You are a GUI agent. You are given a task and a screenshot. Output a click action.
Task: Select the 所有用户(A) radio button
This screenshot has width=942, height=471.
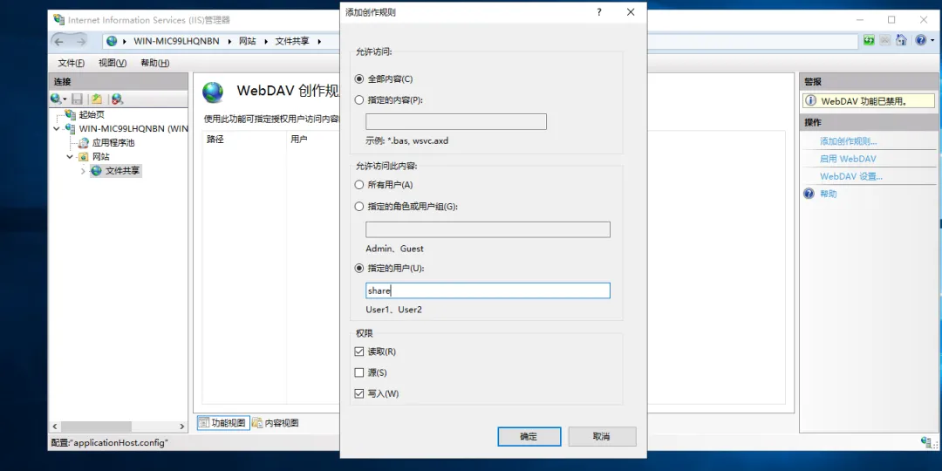[x=359, y=185]
